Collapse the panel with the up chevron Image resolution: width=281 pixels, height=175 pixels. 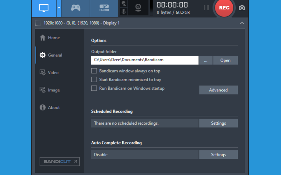[242, 23]
